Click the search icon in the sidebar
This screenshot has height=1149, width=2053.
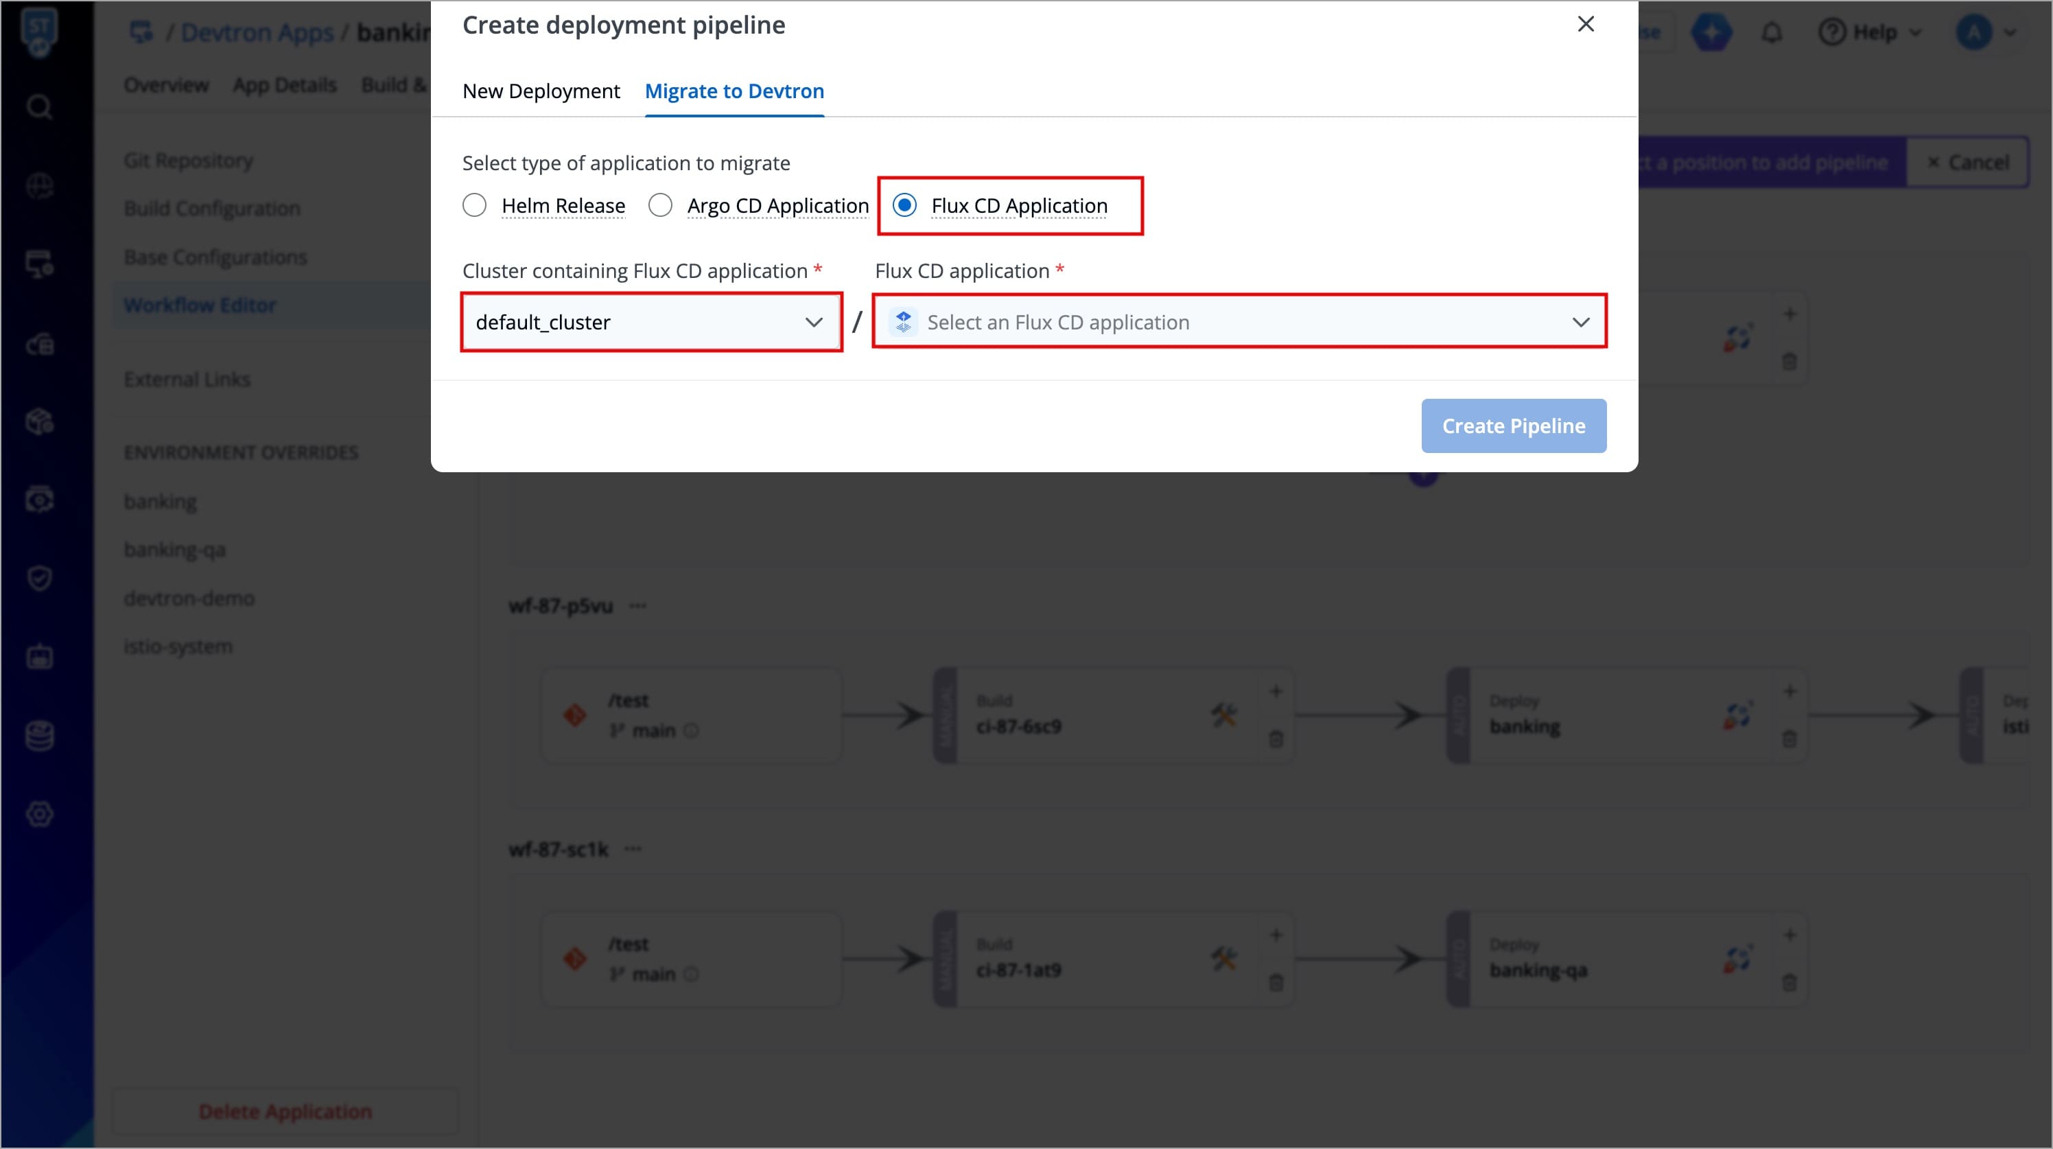[40, 107]
